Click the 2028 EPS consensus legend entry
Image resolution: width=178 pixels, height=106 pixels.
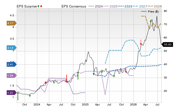point(155,6)
